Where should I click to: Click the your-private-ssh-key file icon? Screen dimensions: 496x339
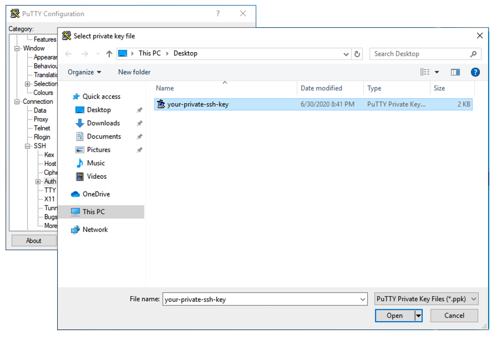coord(161,104)
